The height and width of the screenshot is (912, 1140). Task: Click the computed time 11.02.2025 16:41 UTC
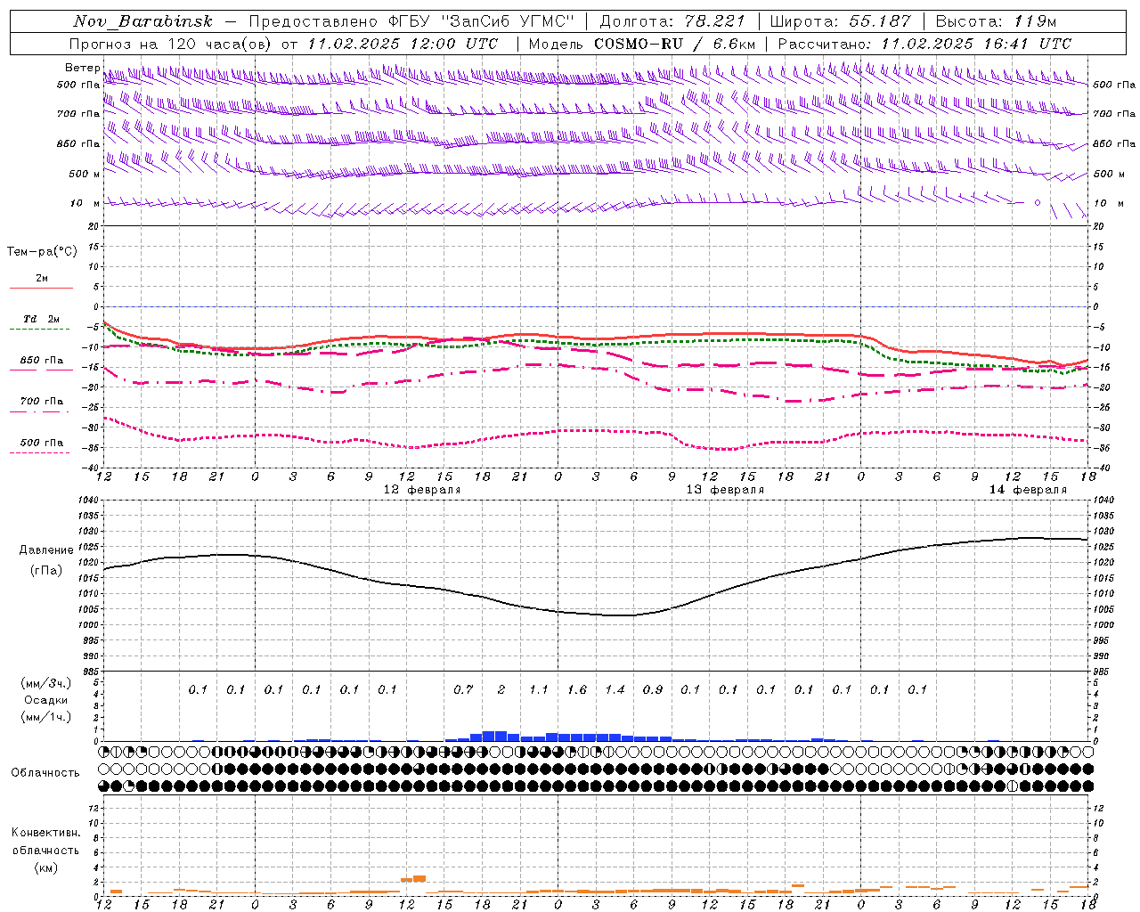tap(976, 44)
